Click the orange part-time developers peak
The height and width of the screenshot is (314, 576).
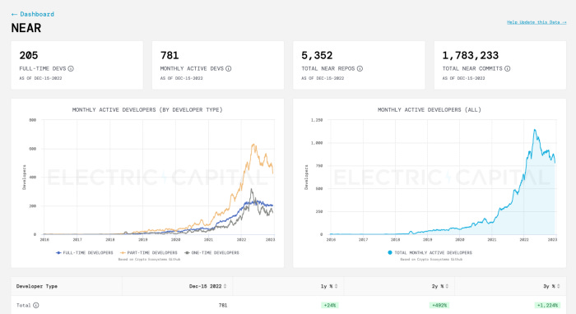pyautogui.click(x=253, y=145)
